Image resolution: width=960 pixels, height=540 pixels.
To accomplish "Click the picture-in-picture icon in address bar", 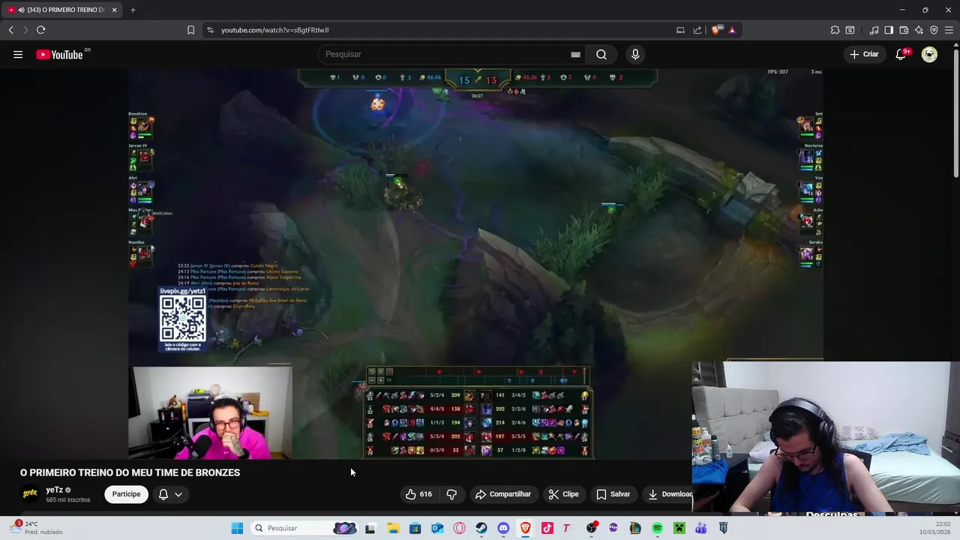I will tap(680, 30).
